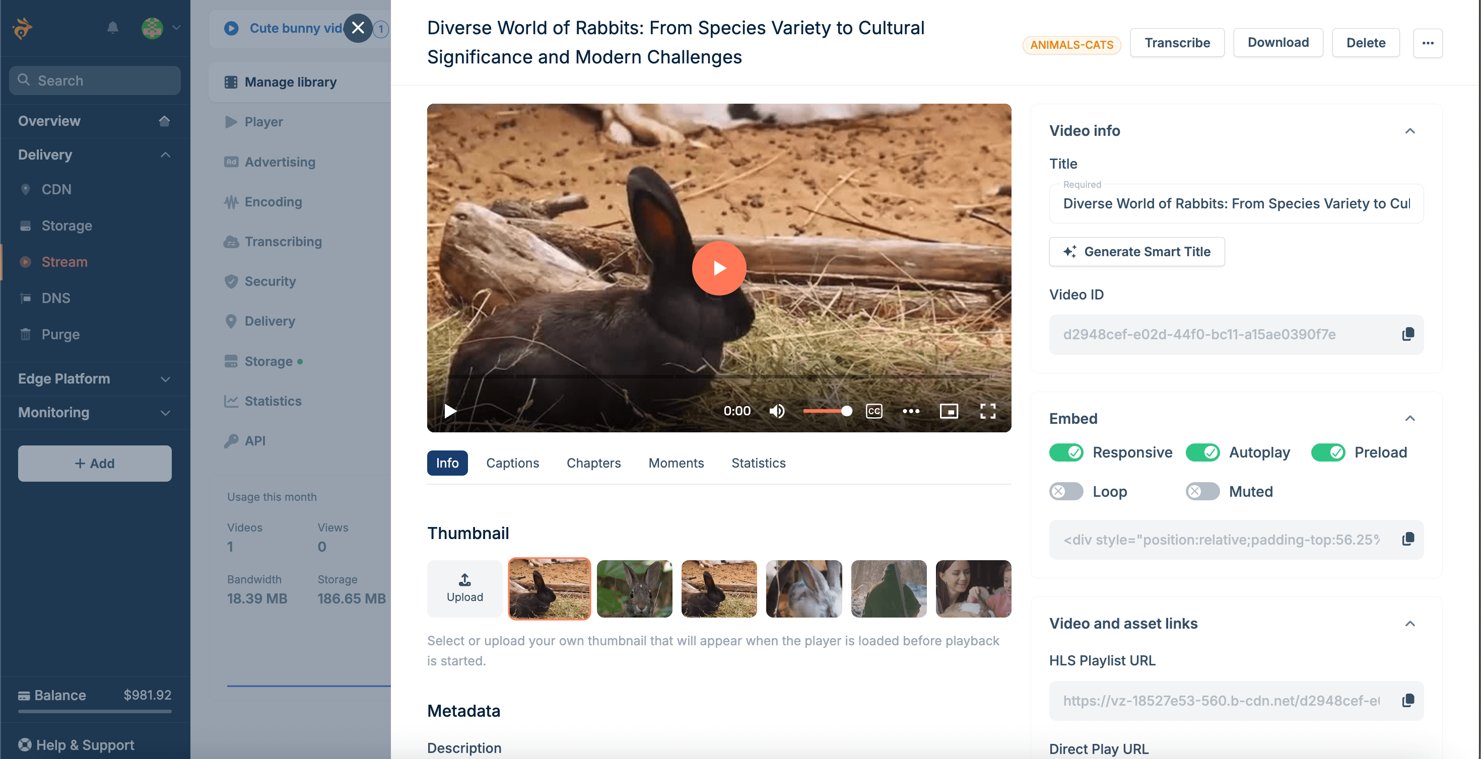Adjust the player volume slider
Viewport: 1481px width, 759px height.
point(827,411)
